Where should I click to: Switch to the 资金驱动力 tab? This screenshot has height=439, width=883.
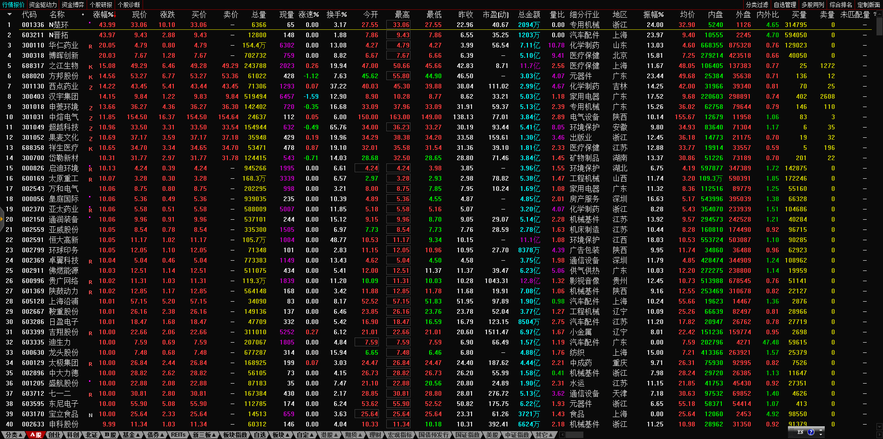pos(43,5)
